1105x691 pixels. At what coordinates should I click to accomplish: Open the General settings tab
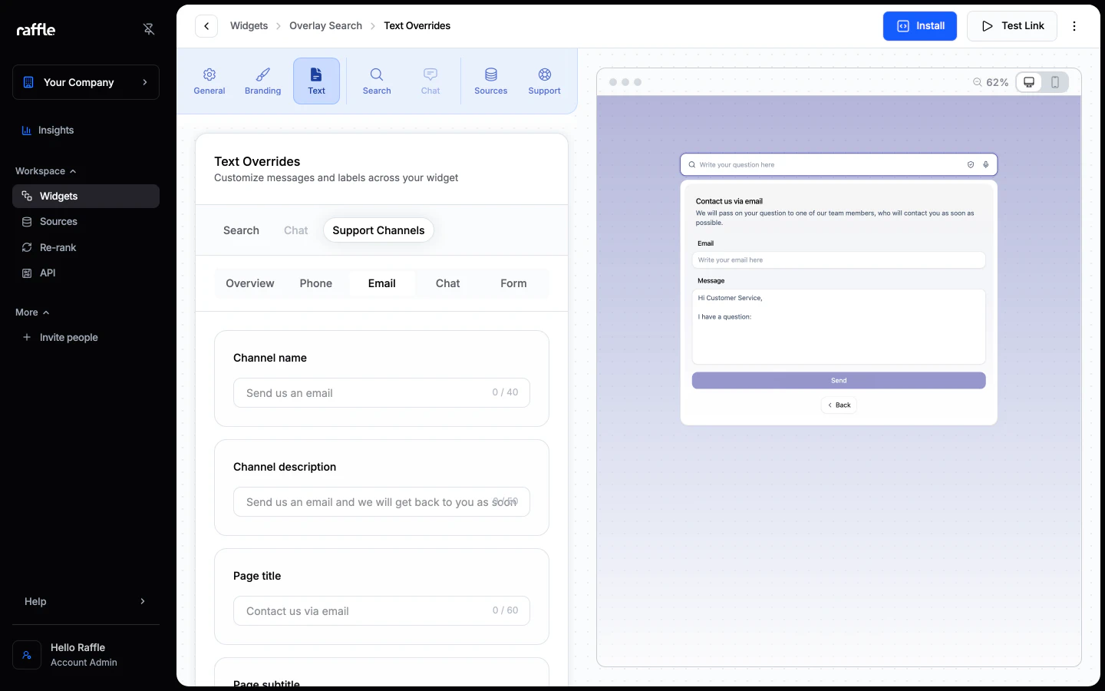[x=209, y=81]
